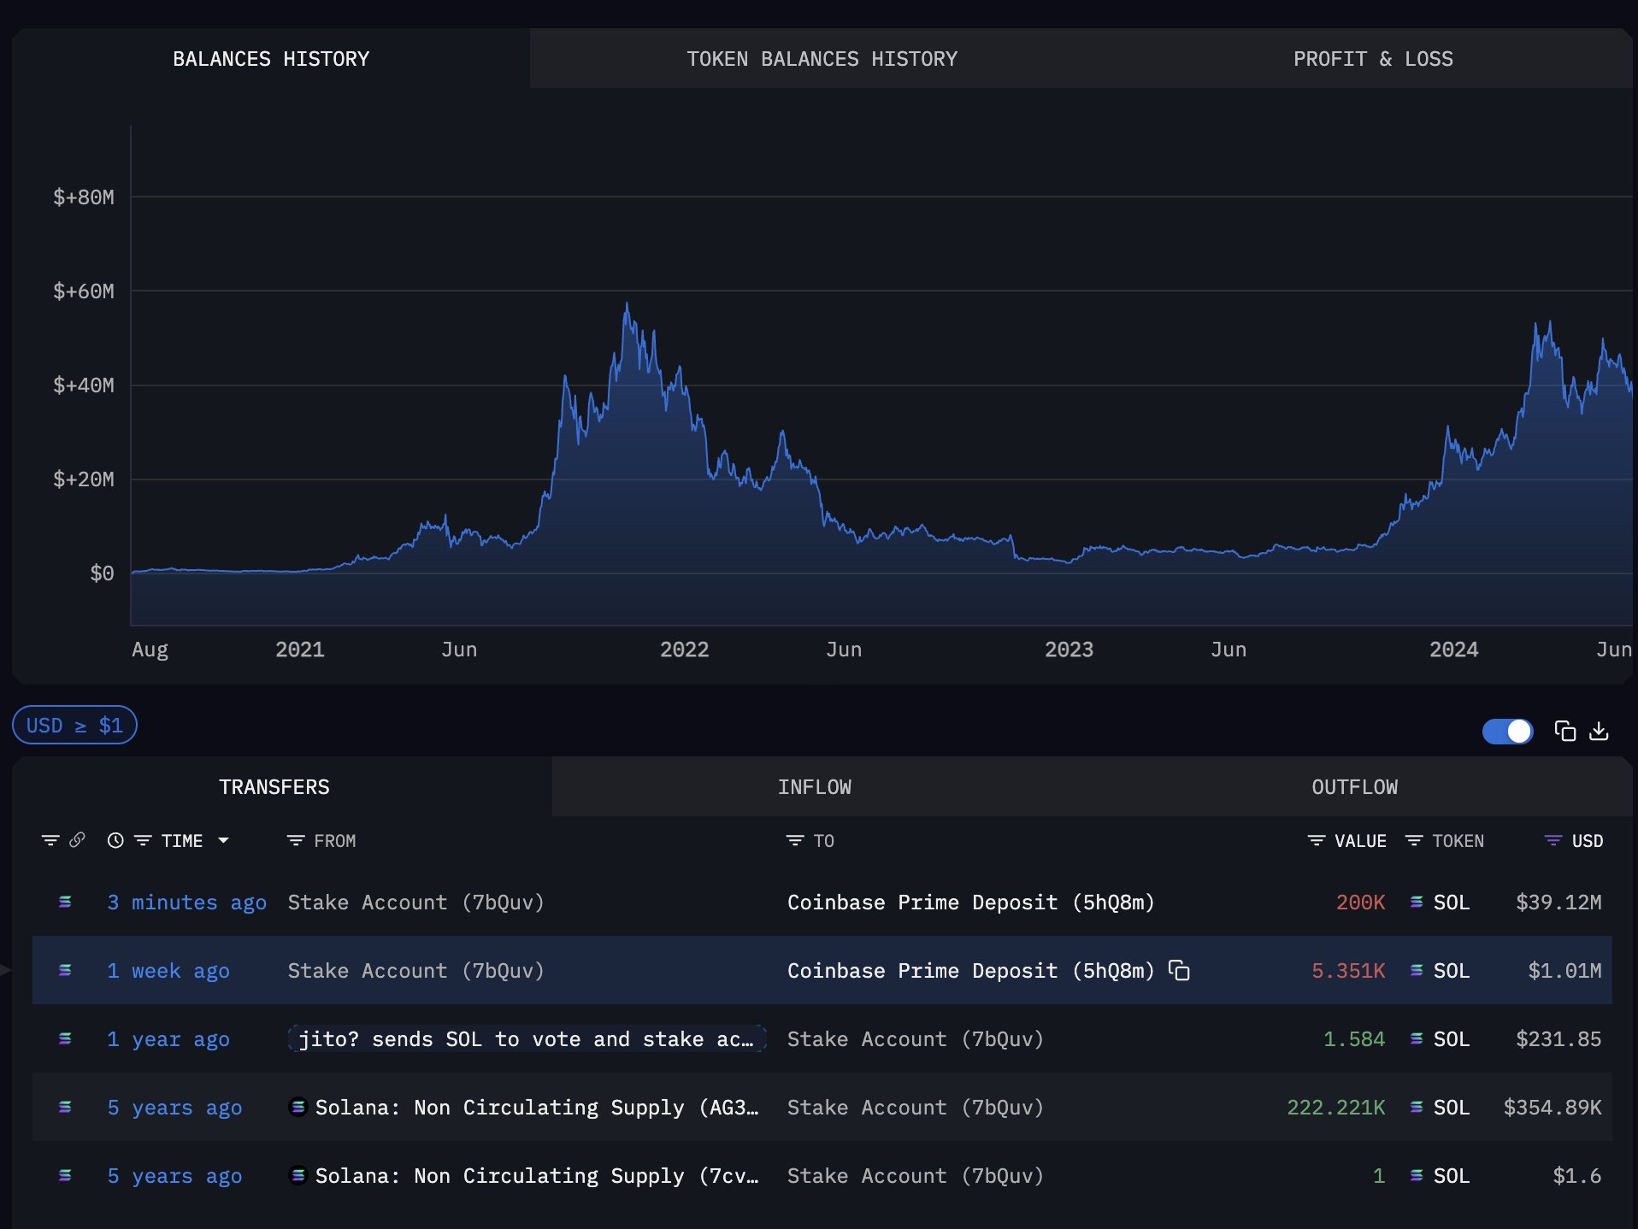Image resolution: width=1638 pixels, height=1229 pixels.
Task: Click the filter icon next to FROM
Action: pyautogui.click(x=296, y=841)
